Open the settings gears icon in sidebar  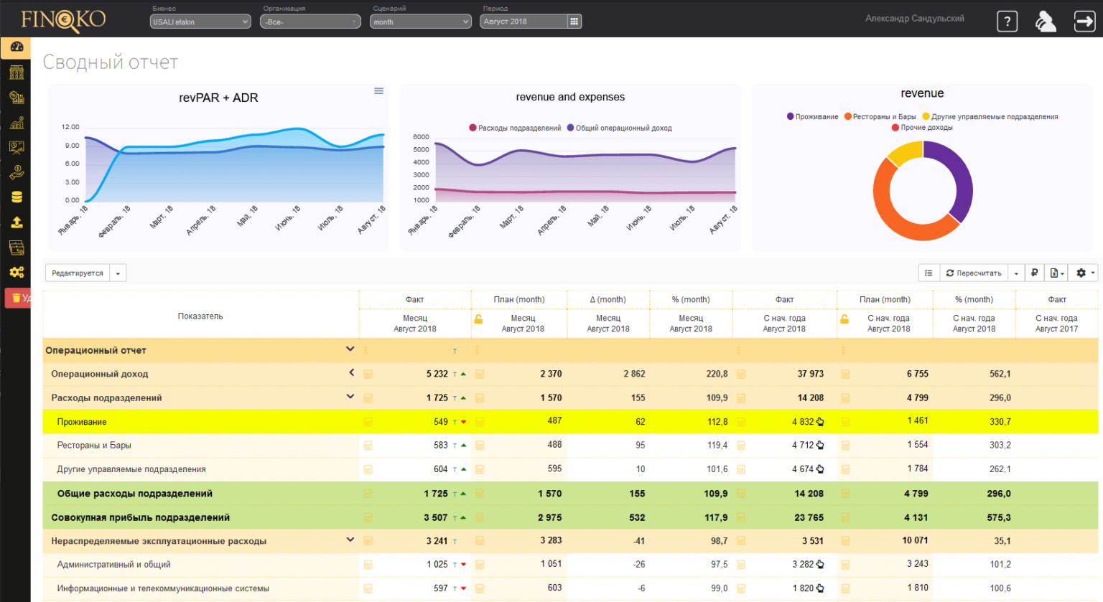pos(17,272)
